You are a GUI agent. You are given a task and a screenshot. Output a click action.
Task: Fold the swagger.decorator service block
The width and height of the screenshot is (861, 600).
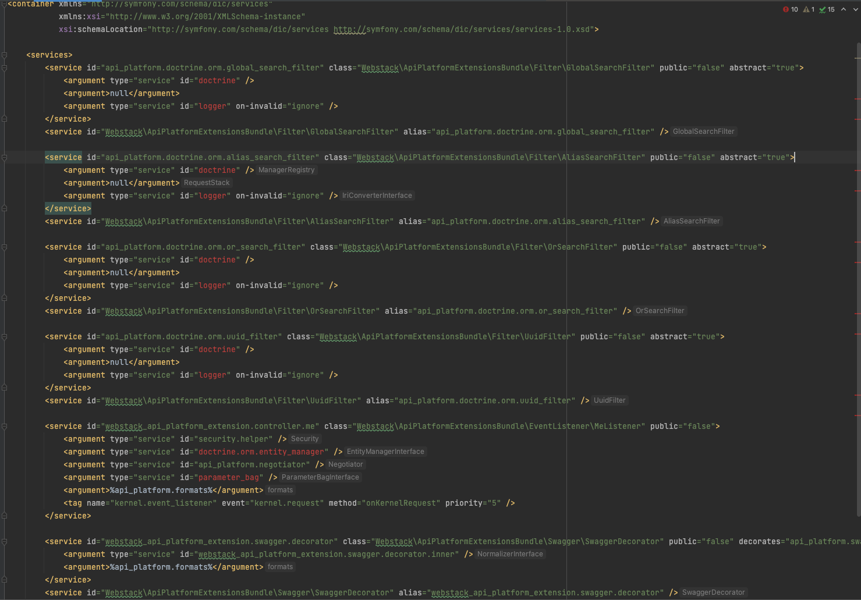click(4, 542)
